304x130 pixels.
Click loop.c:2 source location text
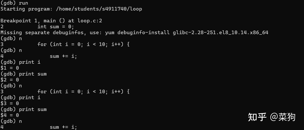click(x=90, y=21)
